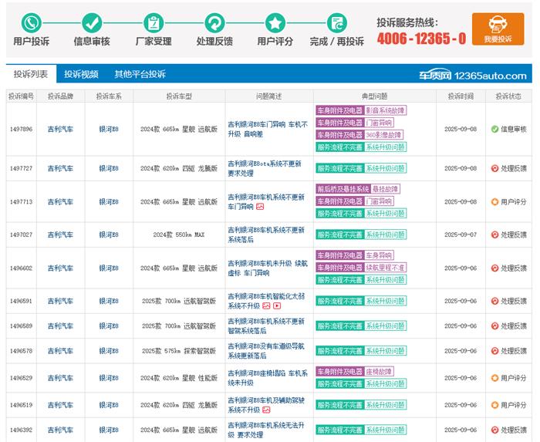
Task: Click 银河E8 series link in row 1497027
Action: coord(109,235)
